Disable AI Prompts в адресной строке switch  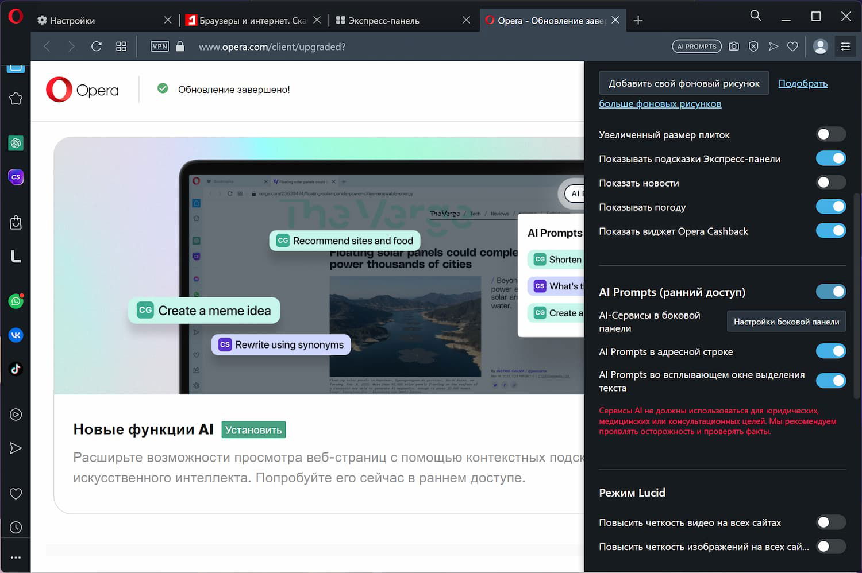tap(831, 351)
